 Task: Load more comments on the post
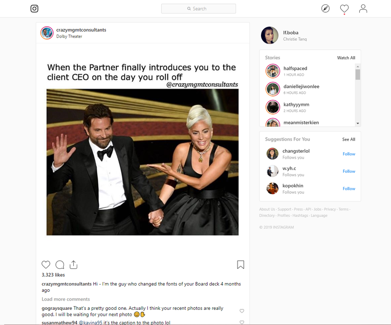point(66,299)
